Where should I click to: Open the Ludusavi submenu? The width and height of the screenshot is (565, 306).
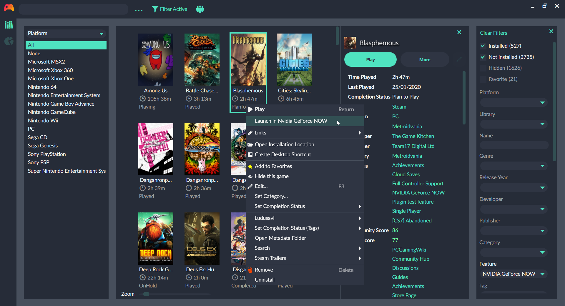click(305, 218)
